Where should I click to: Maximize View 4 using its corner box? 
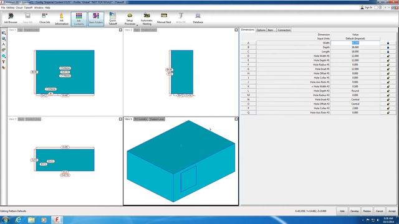pyautogui.click(x=236, y=119)
